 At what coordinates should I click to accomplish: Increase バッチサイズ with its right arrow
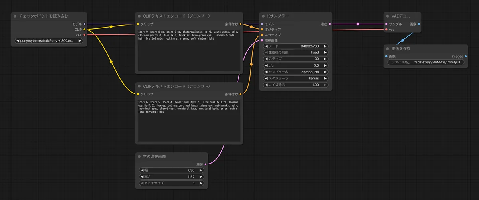201,183
